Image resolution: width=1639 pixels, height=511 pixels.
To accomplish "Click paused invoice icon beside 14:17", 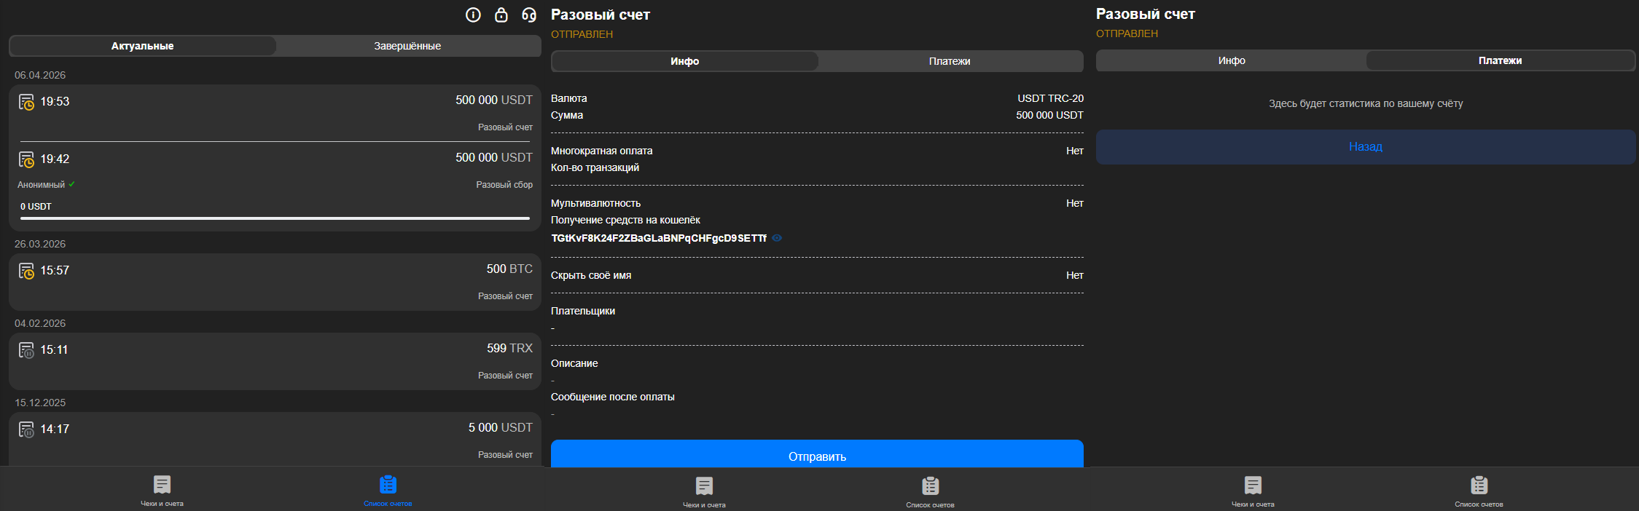I will (x=26, y=429).
